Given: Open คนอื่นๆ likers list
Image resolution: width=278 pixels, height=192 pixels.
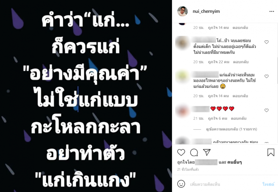Looking at the screenshot, I should pos(234,162).
